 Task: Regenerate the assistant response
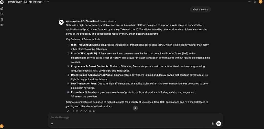coord(94,111)
